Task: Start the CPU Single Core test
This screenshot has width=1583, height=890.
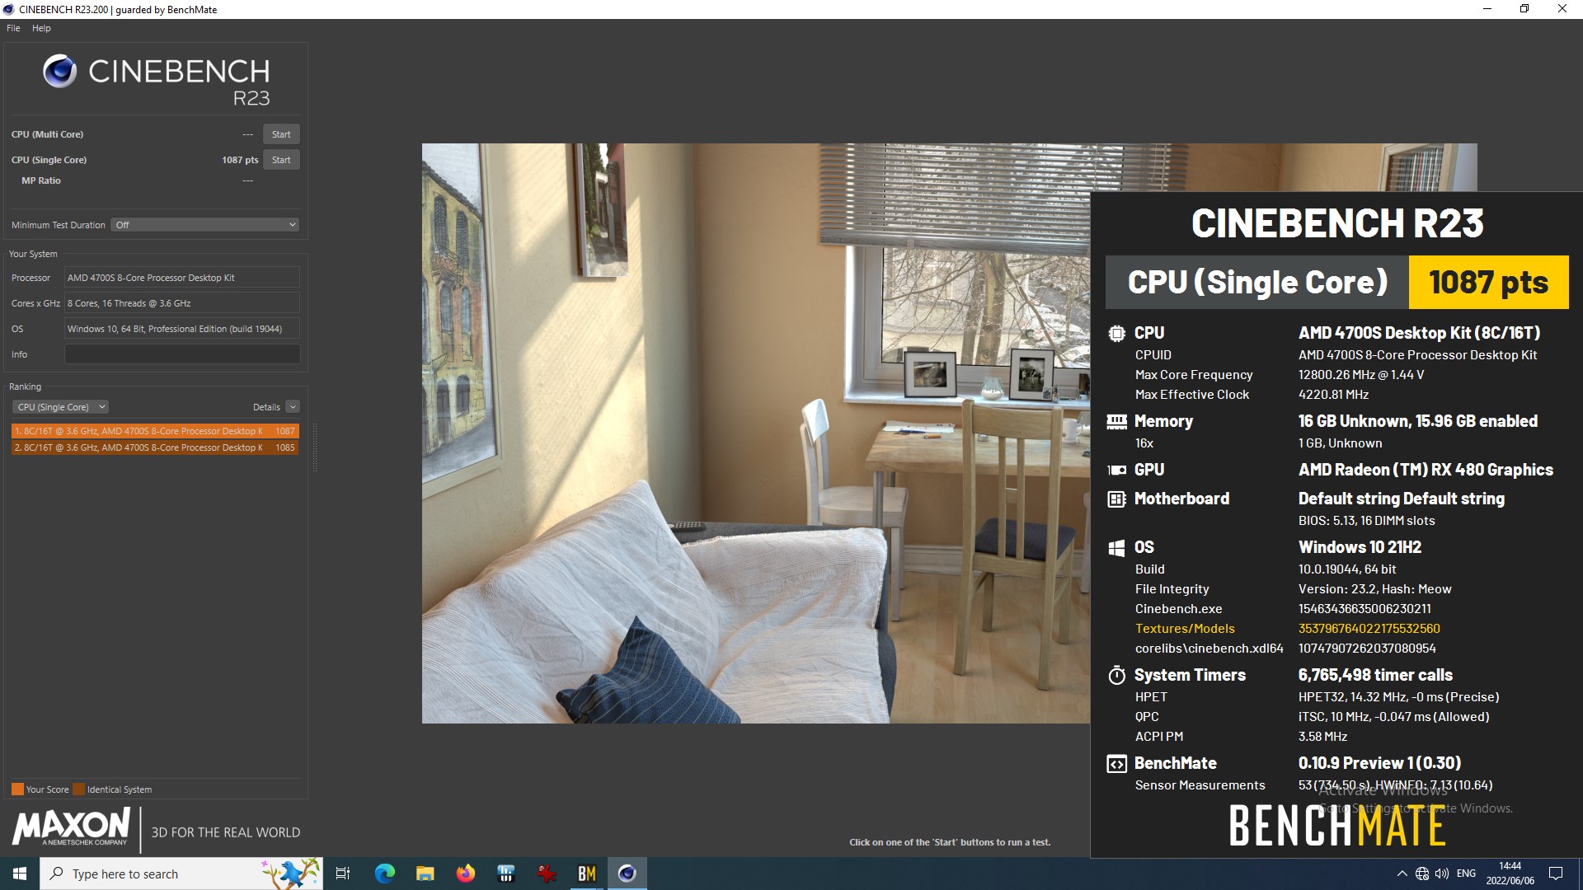Action: [x=281, y=160]
